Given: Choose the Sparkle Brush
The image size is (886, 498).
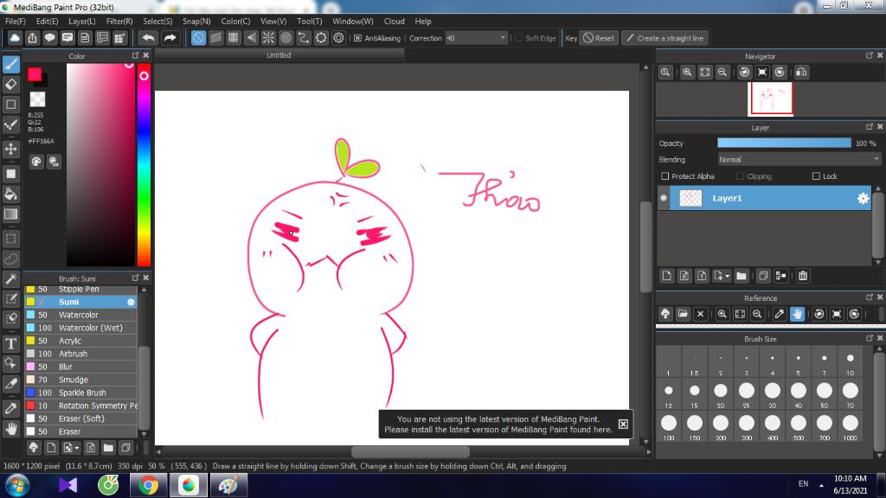Looking at the screenshot, I should pos(81,393).
